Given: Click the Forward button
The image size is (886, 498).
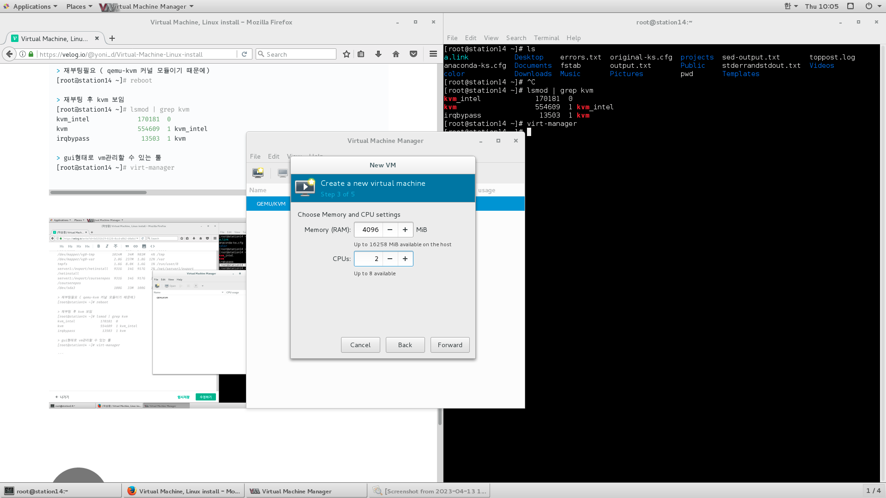Looking at the screenshot, I should tap(450, 345).
